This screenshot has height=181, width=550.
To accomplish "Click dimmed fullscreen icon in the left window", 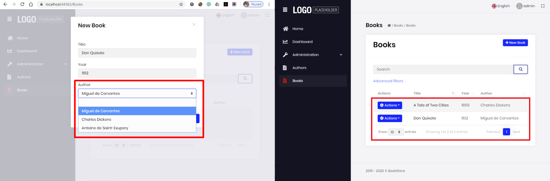I will pyautogui.click(x=267, y=15).
